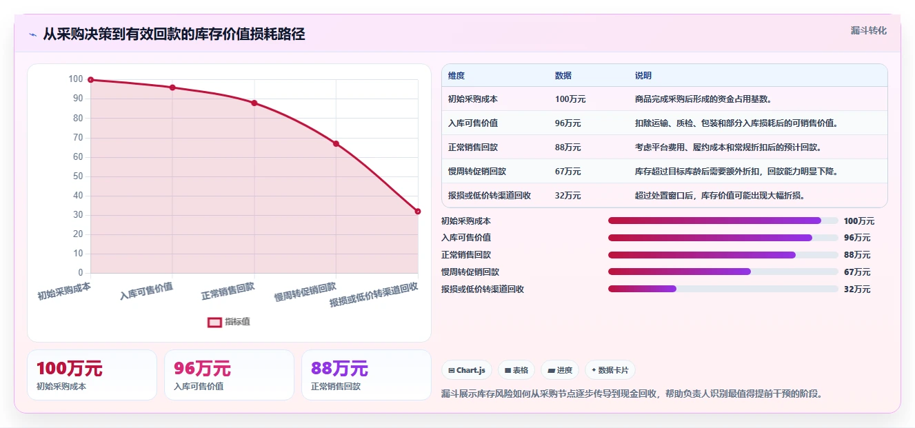Toggle the 指标值 legend swatch
The height and width of the screenshot is (428, 915).
[x=214, y=322]
